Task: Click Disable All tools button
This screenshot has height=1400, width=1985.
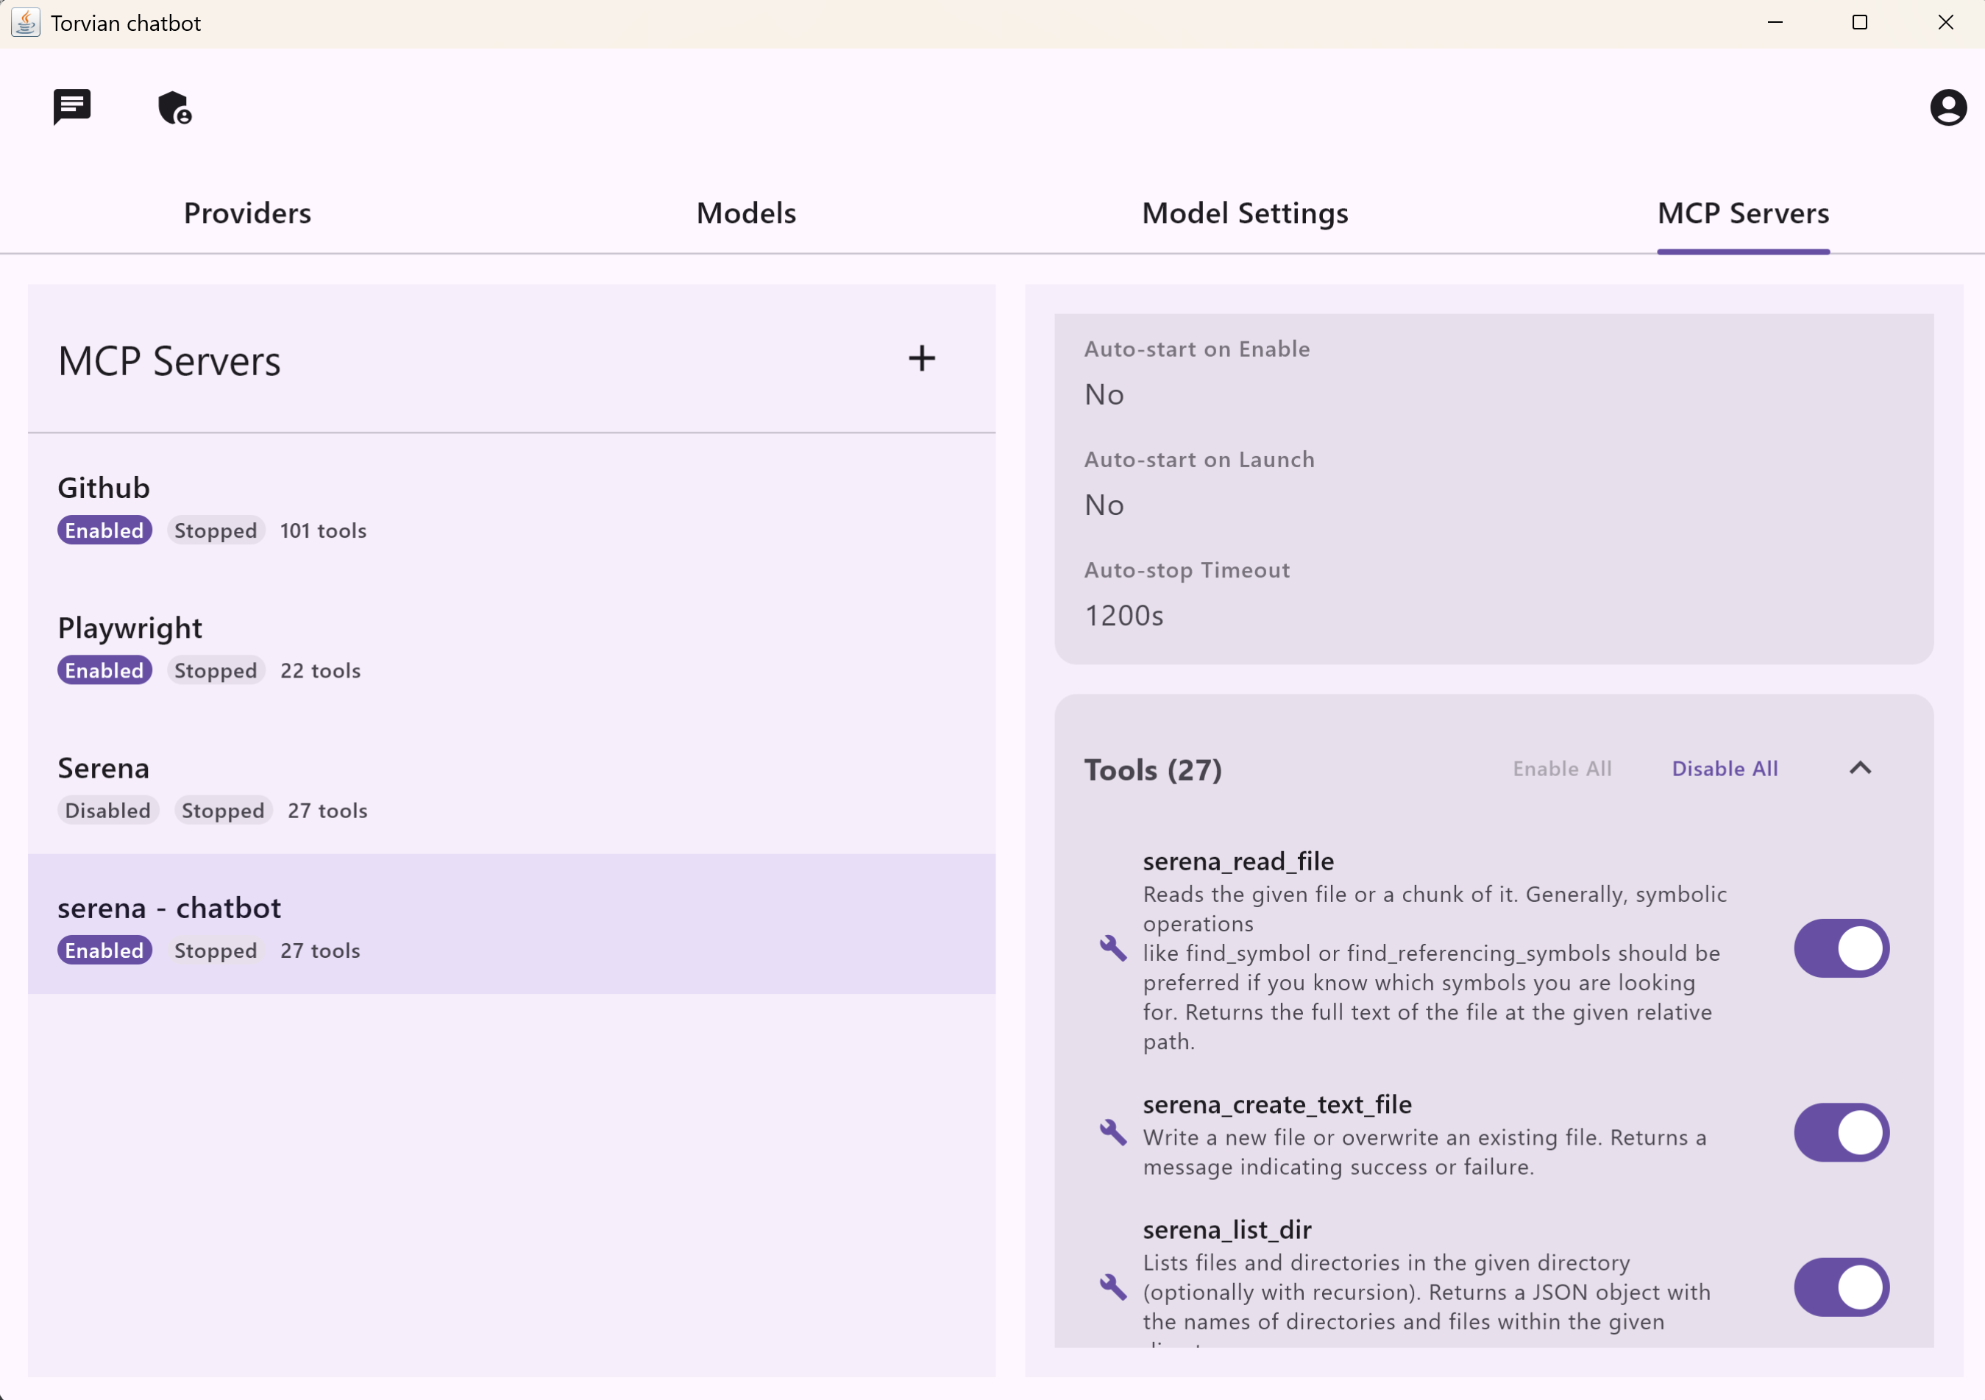Action: (1724, 769)
